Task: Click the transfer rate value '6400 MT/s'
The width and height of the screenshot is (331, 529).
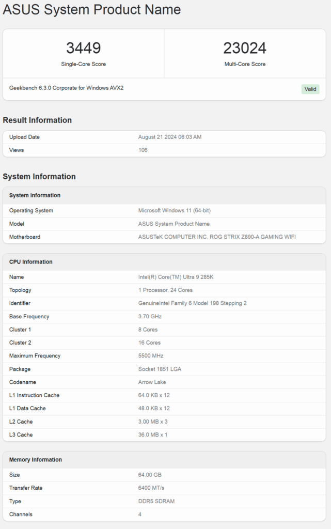Action: [151, 488]
